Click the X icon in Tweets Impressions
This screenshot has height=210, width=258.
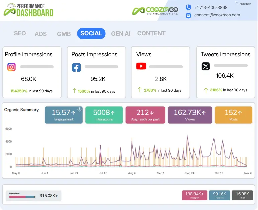click(x=206, y=66)
